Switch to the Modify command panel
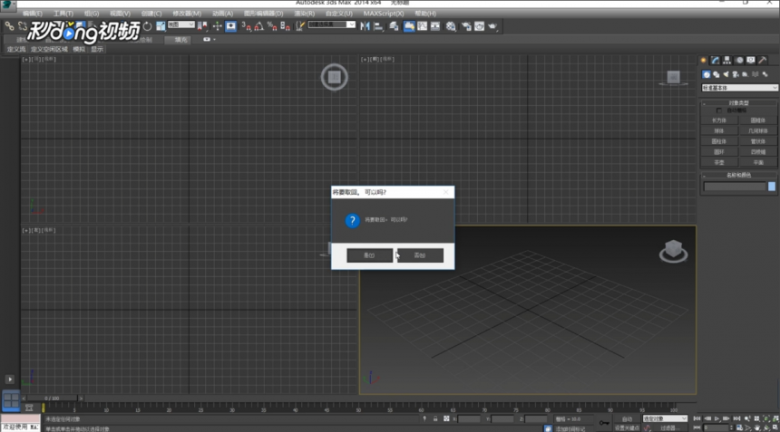Viewport: 780px width, 432px height. 715,60
